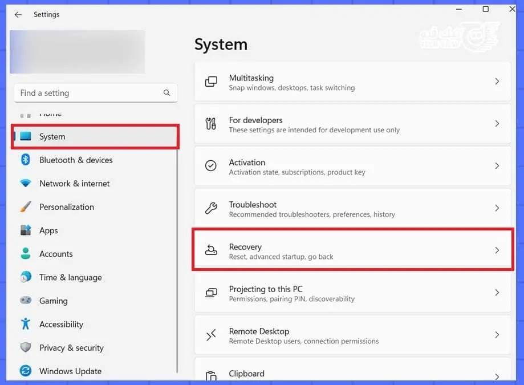
Task: Click the Time & language globe icon
Action: pos(26,277)
